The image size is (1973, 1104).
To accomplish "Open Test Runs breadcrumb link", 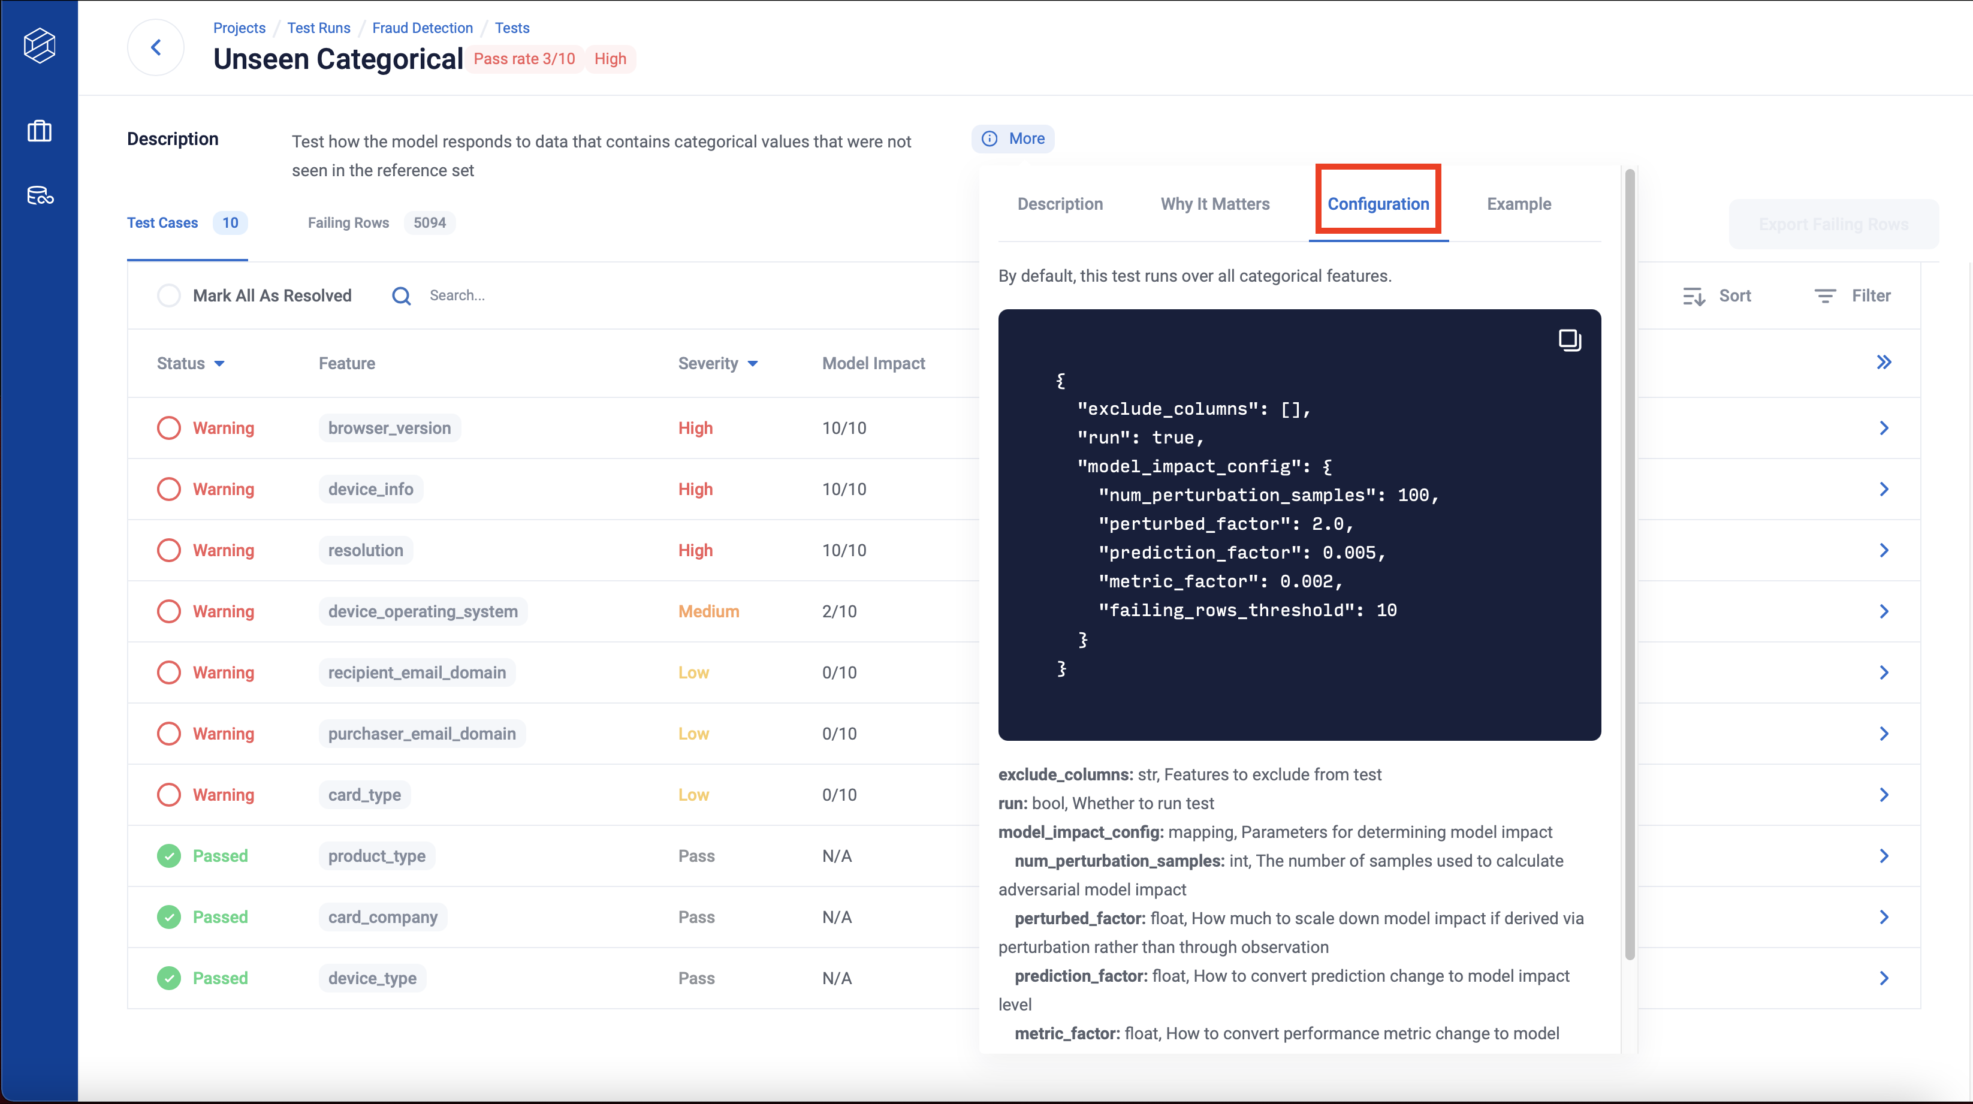I will (319, 28).
